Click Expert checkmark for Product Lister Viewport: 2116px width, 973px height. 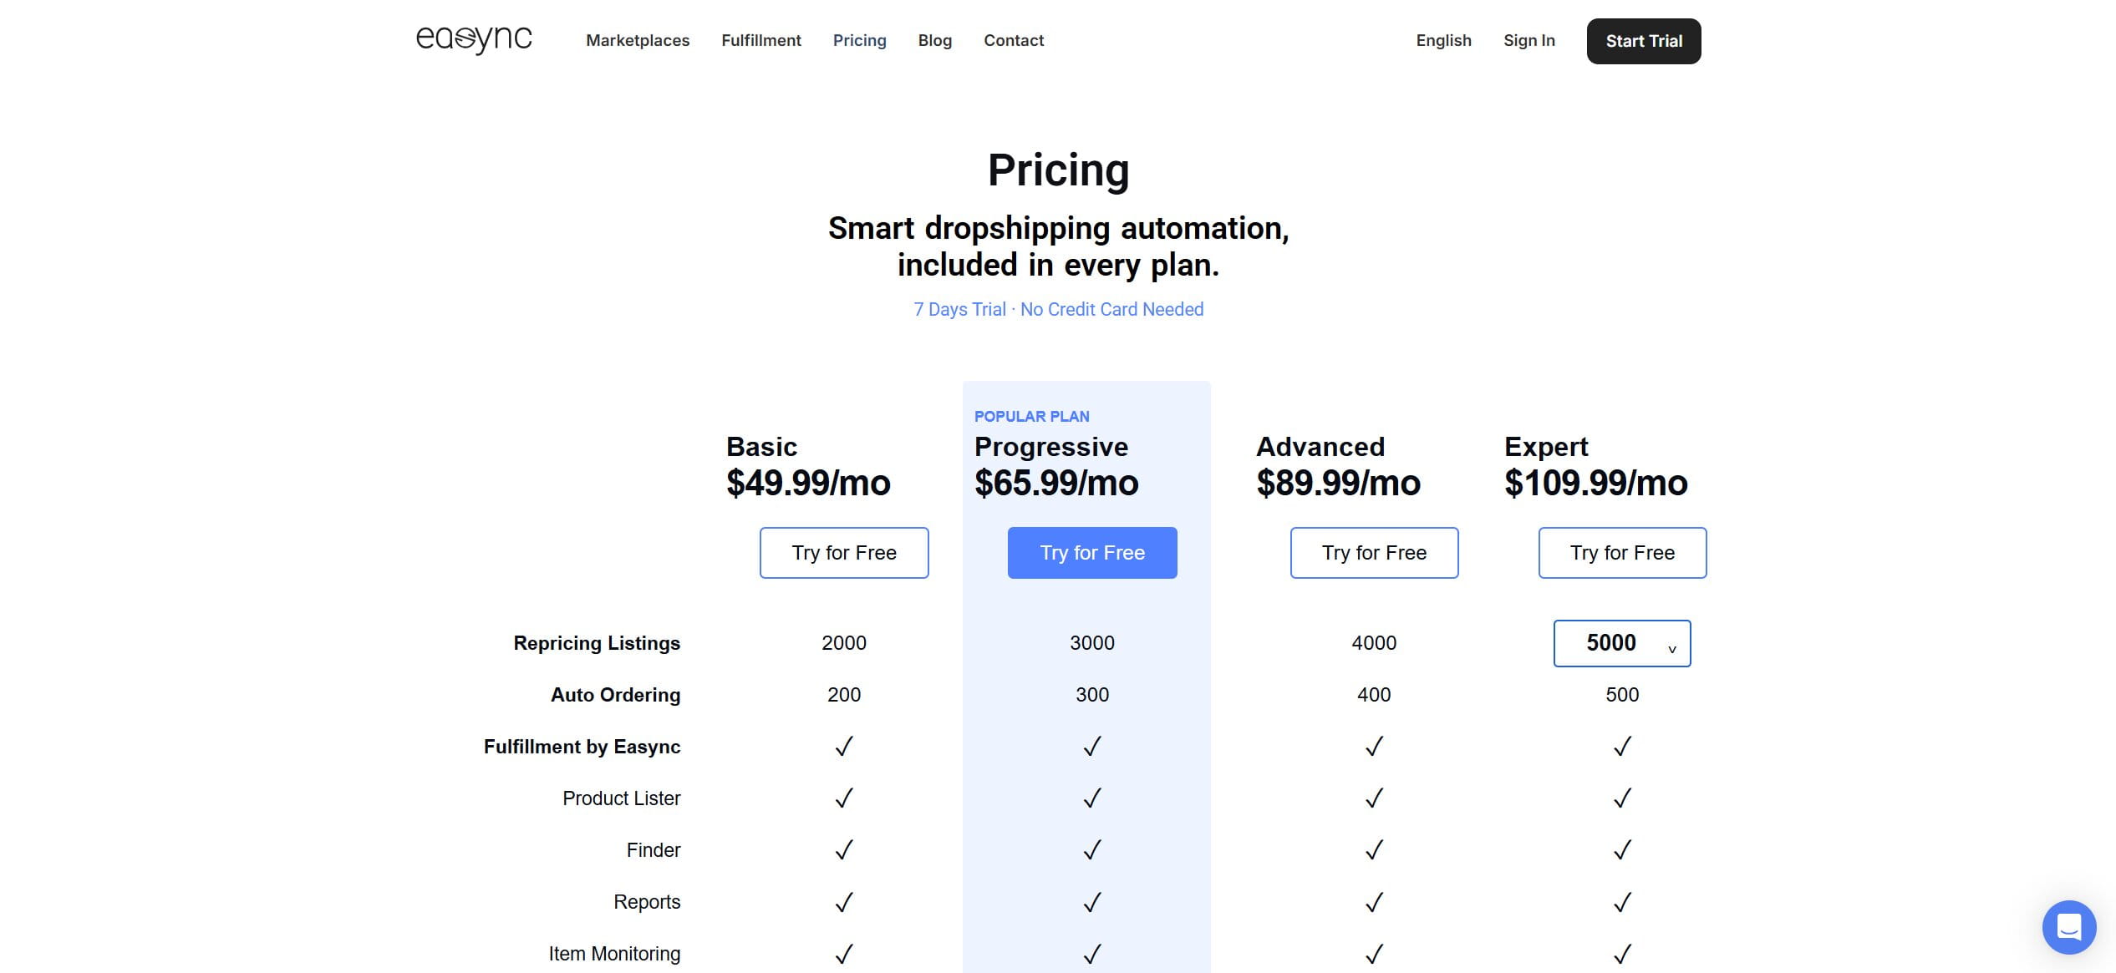coord(1622,798)
